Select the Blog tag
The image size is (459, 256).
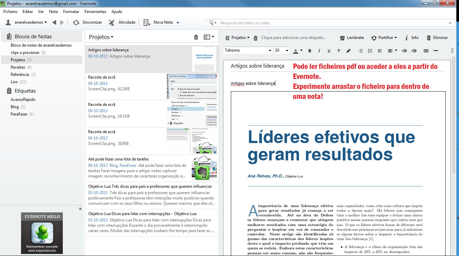[x=18, y=107]
